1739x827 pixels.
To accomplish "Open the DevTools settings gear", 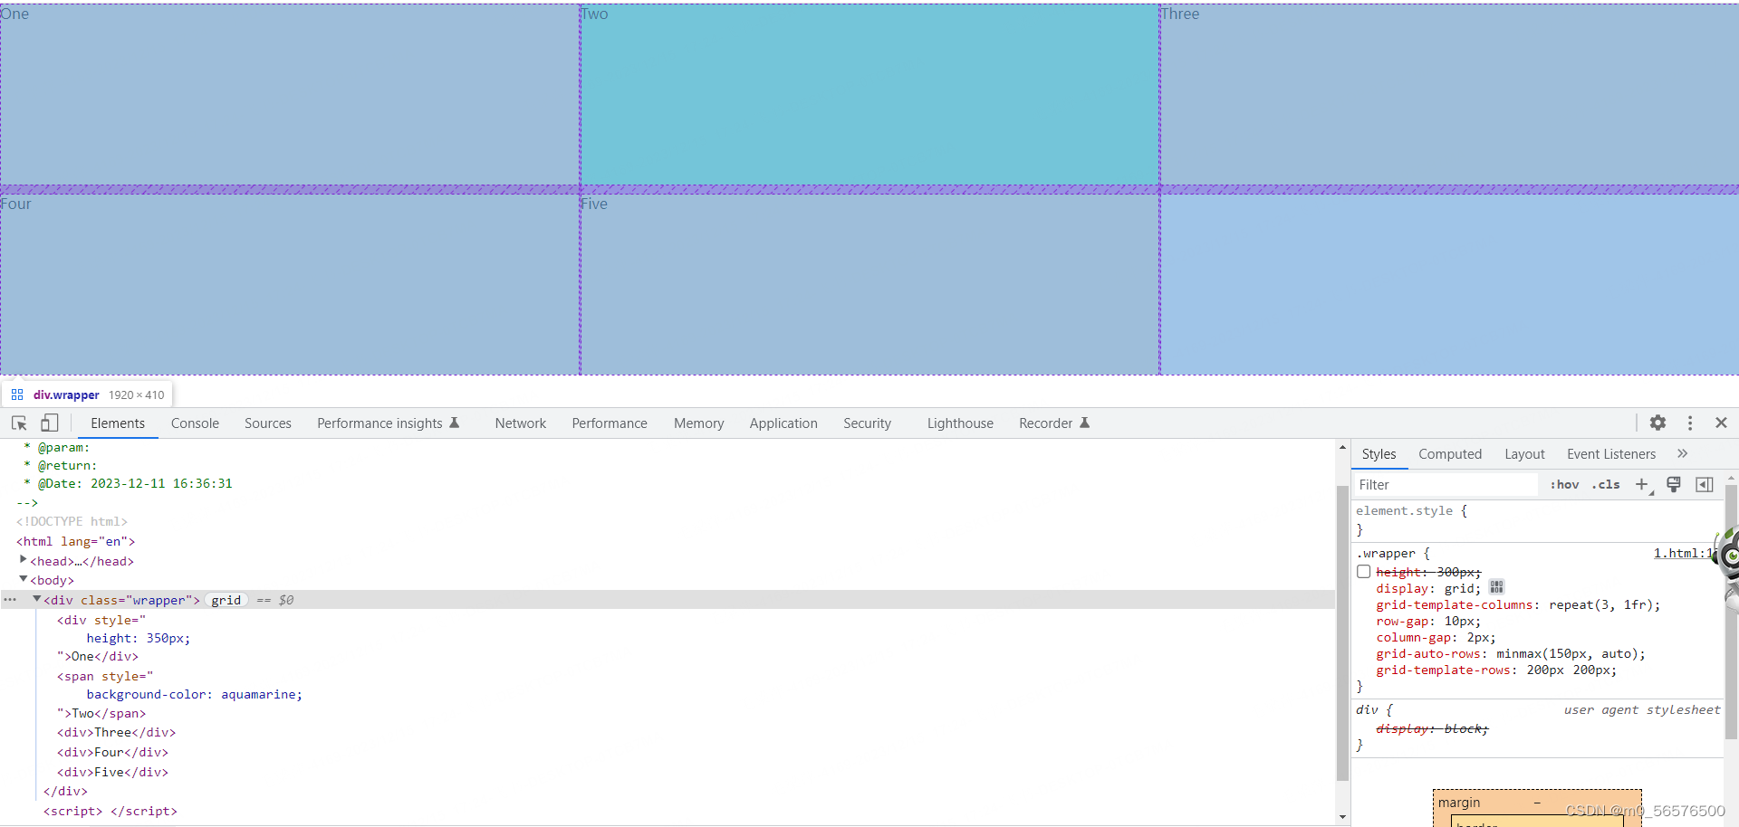I will coord(1658,423).
